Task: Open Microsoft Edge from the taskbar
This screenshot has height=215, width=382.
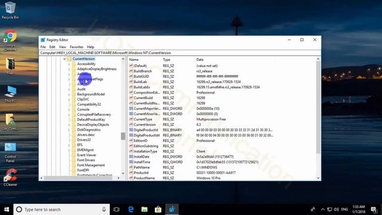Action: click(x=131, y=210)
